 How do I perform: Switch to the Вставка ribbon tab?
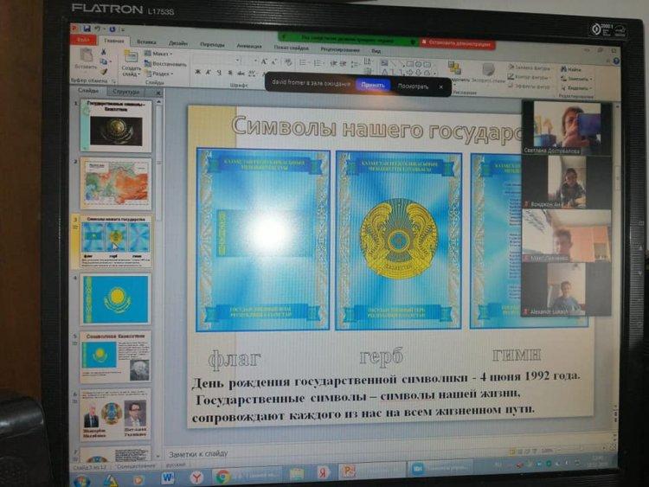(146, 42)
